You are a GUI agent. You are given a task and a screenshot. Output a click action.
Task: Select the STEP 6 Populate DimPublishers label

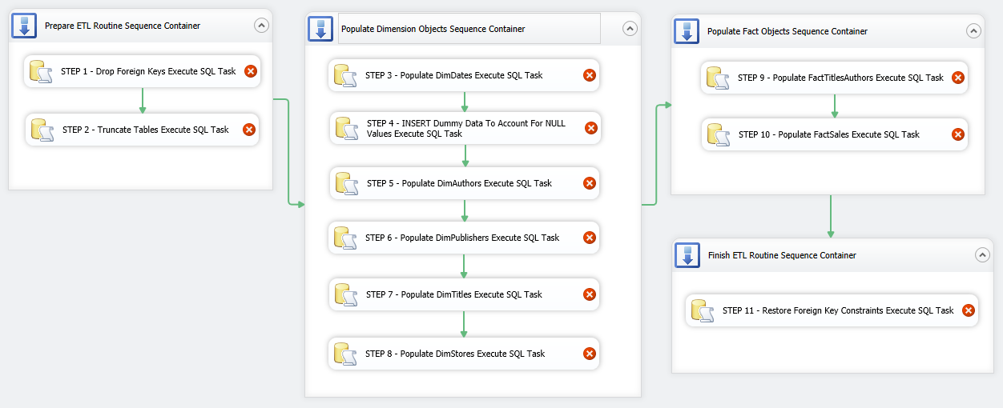[462, 238]
